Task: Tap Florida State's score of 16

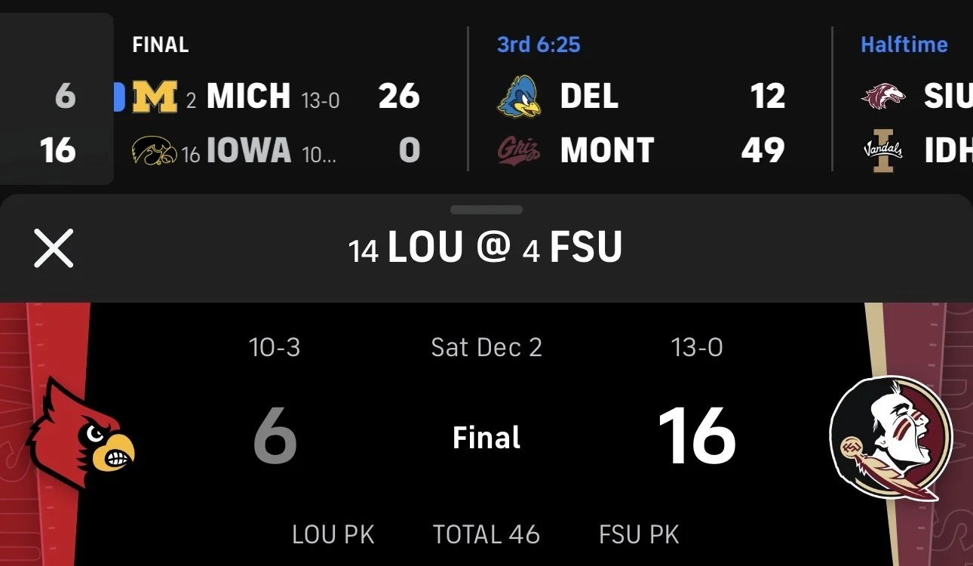Action: [x=696, y=437]
